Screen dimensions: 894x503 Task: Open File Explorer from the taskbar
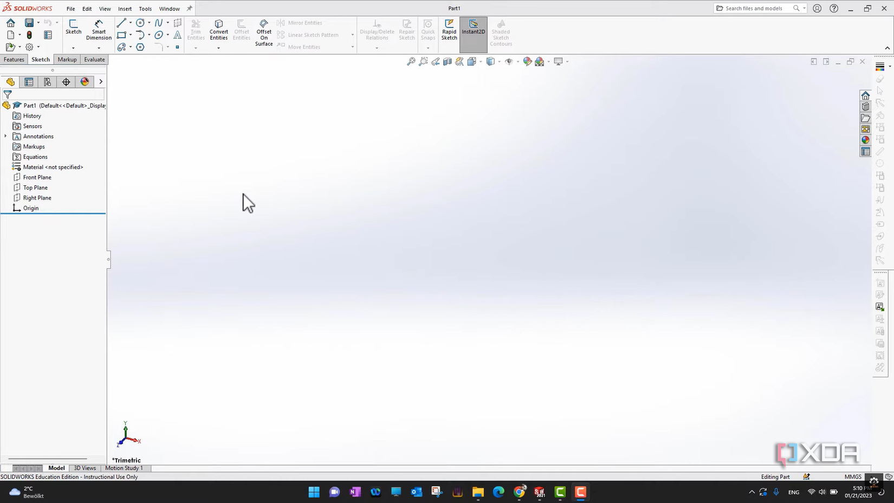click(478, 492)
